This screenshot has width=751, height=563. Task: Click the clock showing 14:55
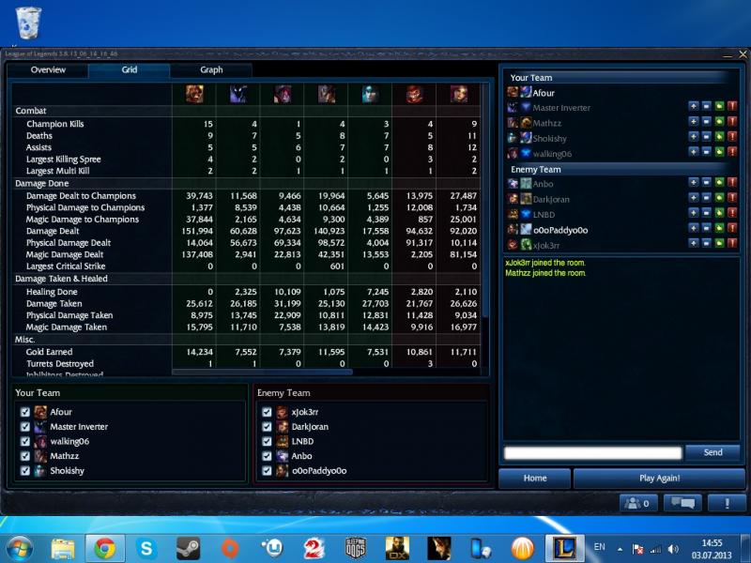point(712,543)
